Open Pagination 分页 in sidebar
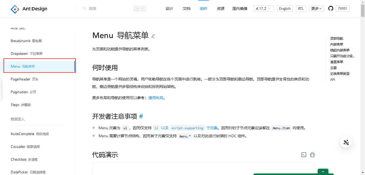The width and height of the screenshot is (365, 175). [24, 92]
